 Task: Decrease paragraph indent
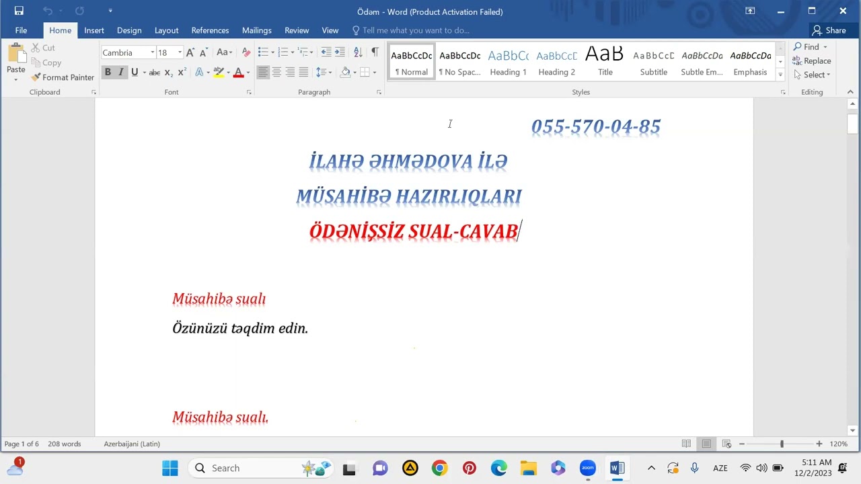click(326, 52)
